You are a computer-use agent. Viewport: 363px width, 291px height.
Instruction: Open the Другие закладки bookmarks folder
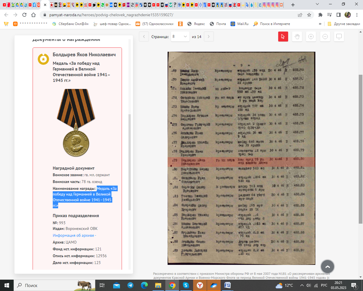point(344,24)
